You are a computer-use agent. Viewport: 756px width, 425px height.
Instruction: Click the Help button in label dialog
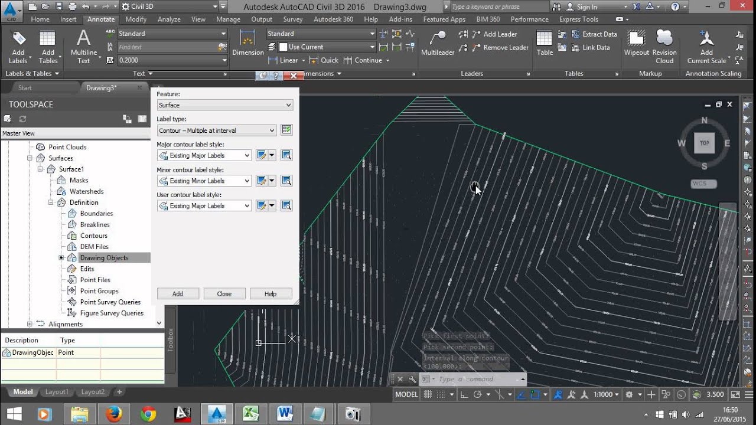tap(271, 293)
